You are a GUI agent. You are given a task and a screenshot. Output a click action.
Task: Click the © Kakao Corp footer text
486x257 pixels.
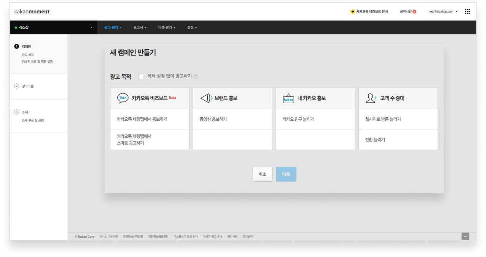pyautogui.click(x=85, y=237)
